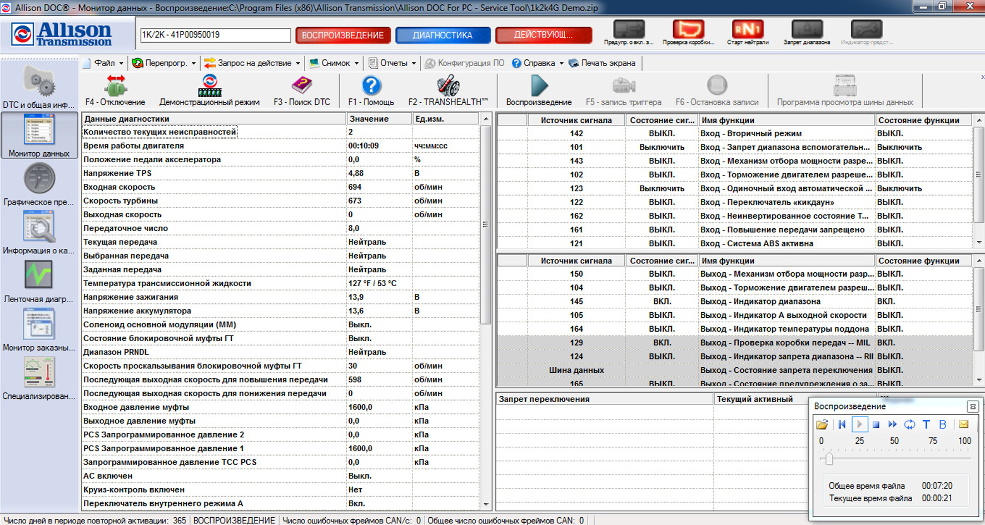Toggle the blue B button in playback panel
Image resolution: width=985 pixels, height=525 pixels.
(x=943, y=424)
